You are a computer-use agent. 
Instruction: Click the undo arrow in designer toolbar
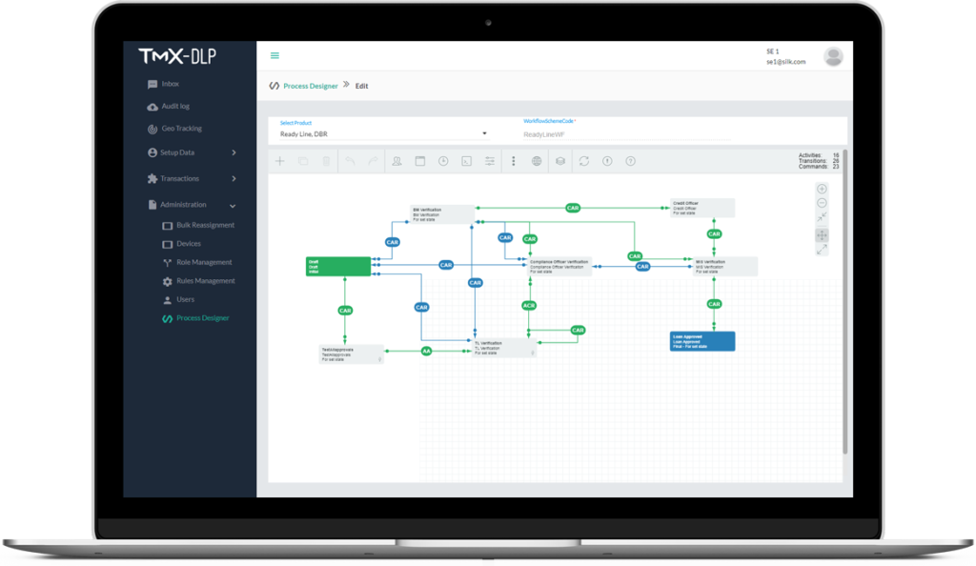pos(350,161)
